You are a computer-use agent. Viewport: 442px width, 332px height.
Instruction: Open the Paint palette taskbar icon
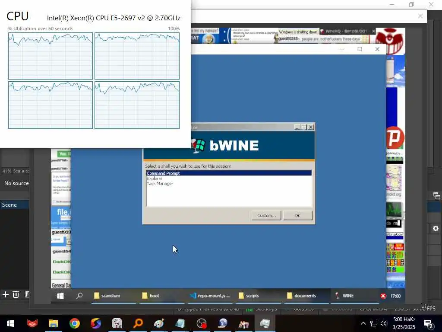(159, 323)
